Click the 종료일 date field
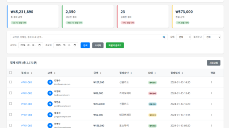The width and height of the screenshot is (229, 128). [x=66, y=45]
